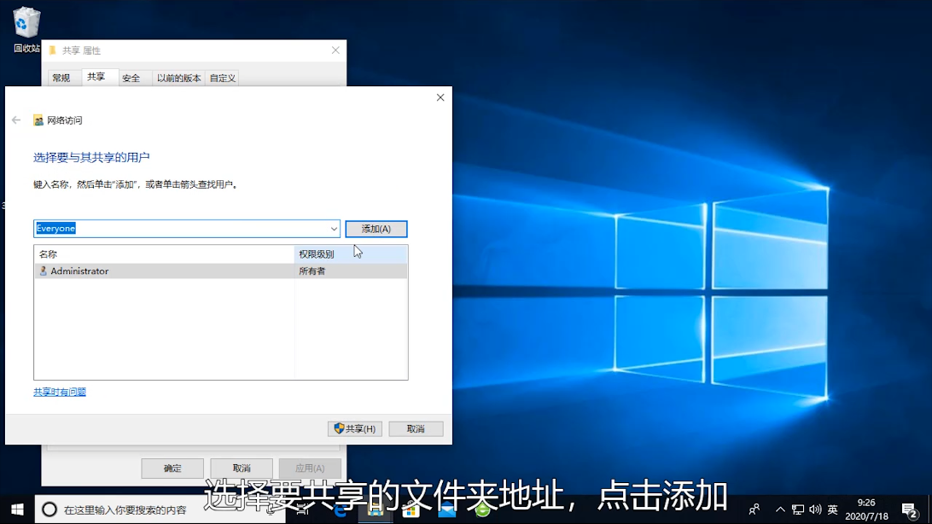Open the Everyone user dropdown arrow

(x=334, y=229)
